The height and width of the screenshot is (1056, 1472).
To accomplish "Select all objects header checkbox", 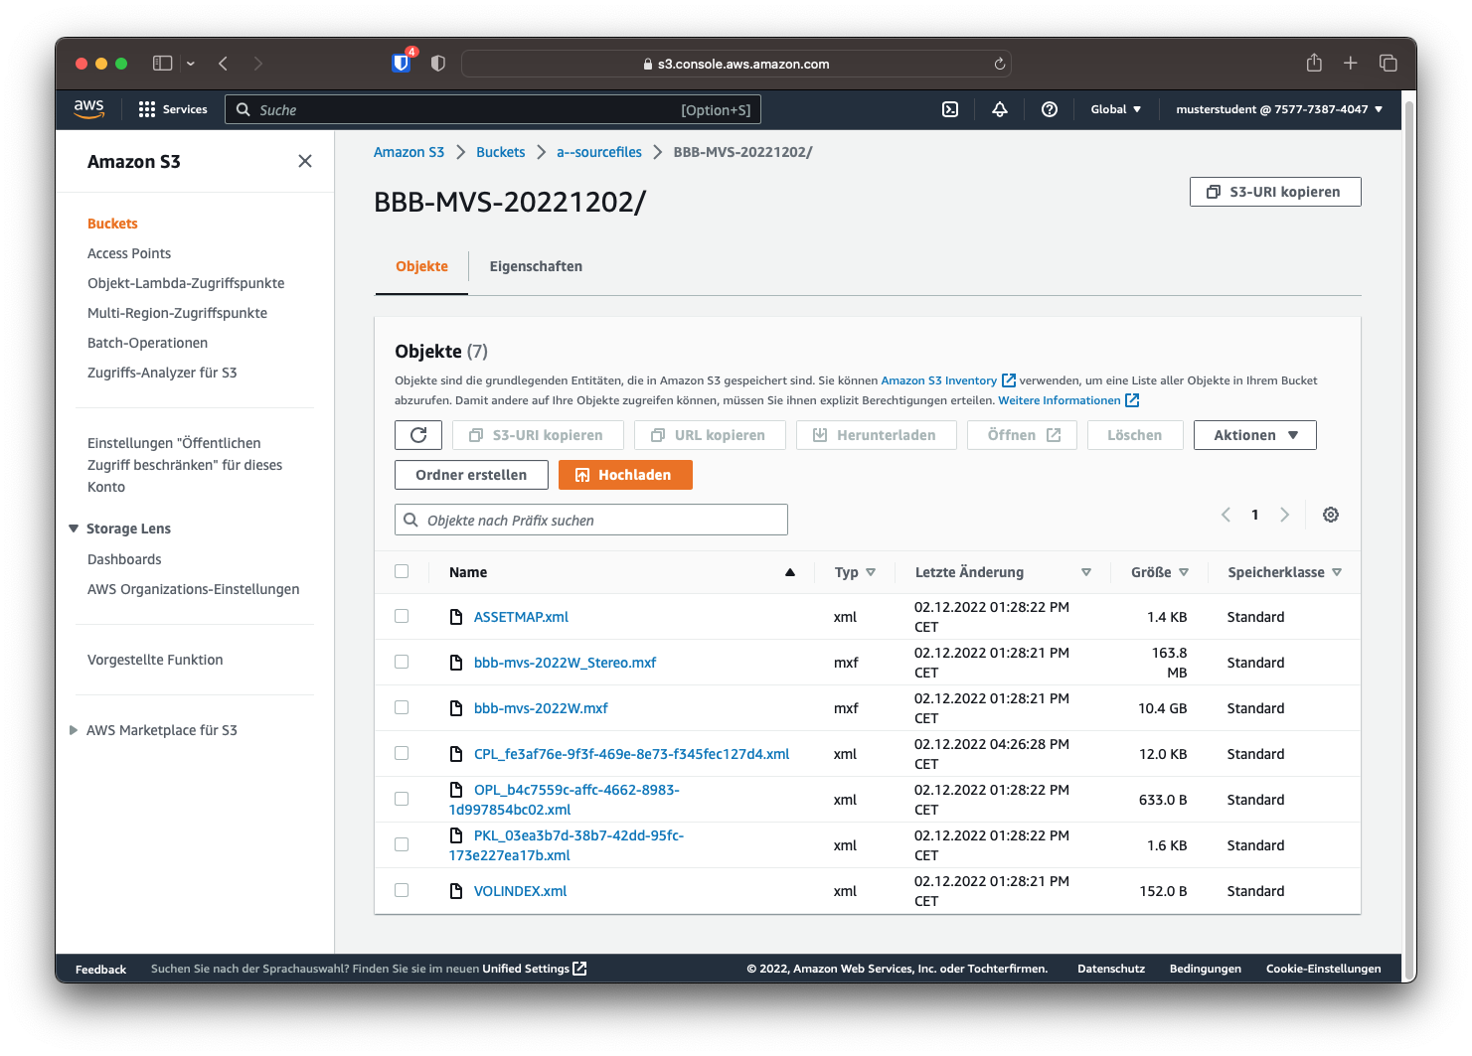I will 402,571.
